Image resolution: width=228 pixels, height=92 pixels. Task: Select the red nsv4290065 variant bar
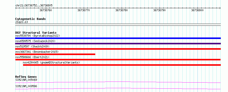[x=122, y=65]
